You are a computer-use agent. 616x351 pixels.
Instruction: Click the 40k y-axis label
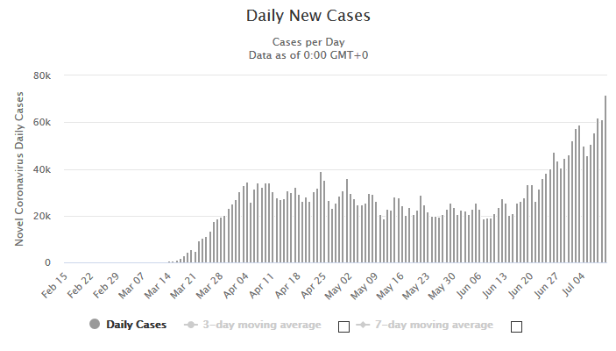pos(42,169)
